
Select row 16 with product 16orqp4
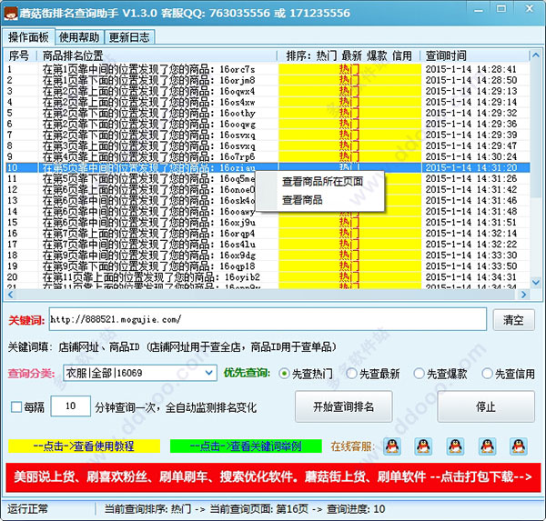pyautogui.click(x=268, y=233)
